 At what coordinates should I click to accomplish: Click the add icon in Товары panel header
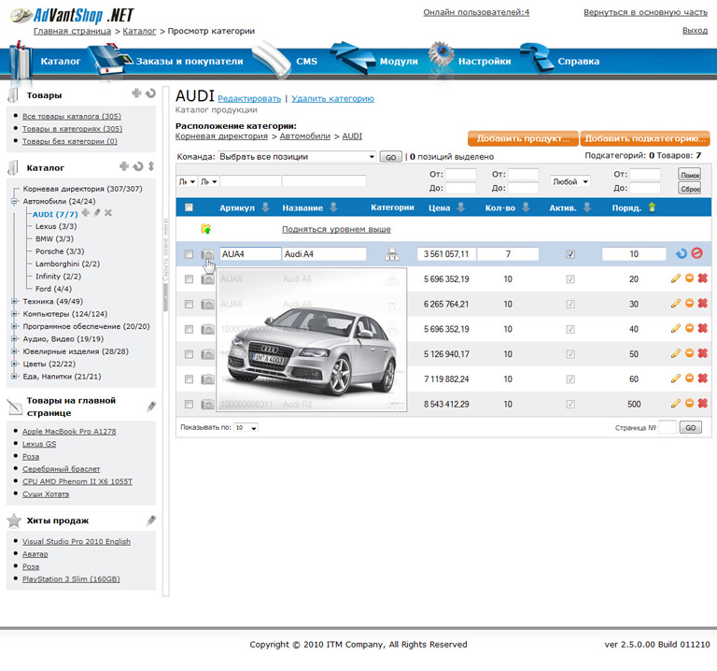coord(136,93)
